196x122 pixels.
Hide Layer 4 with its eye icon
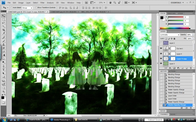point(161,54)
